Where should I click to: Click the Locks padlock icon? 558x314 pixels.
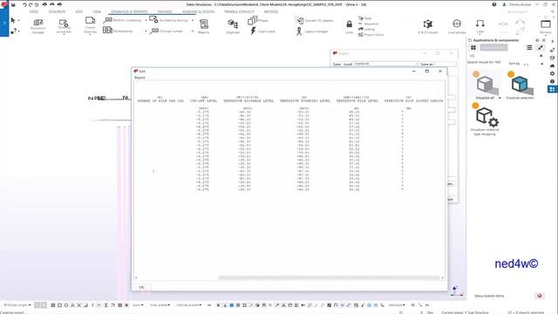349,24
